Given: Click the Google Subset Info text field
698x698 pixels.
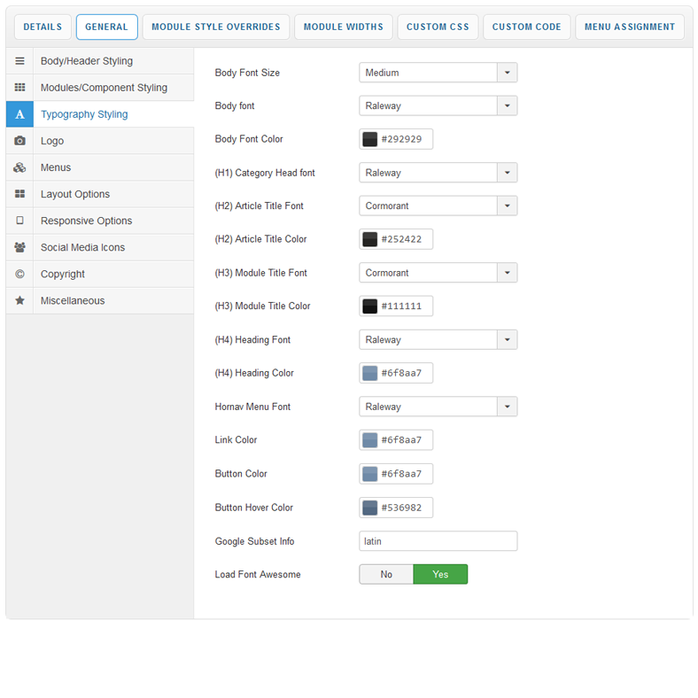Looking at the screenshot, I should [x=438, y=541].
